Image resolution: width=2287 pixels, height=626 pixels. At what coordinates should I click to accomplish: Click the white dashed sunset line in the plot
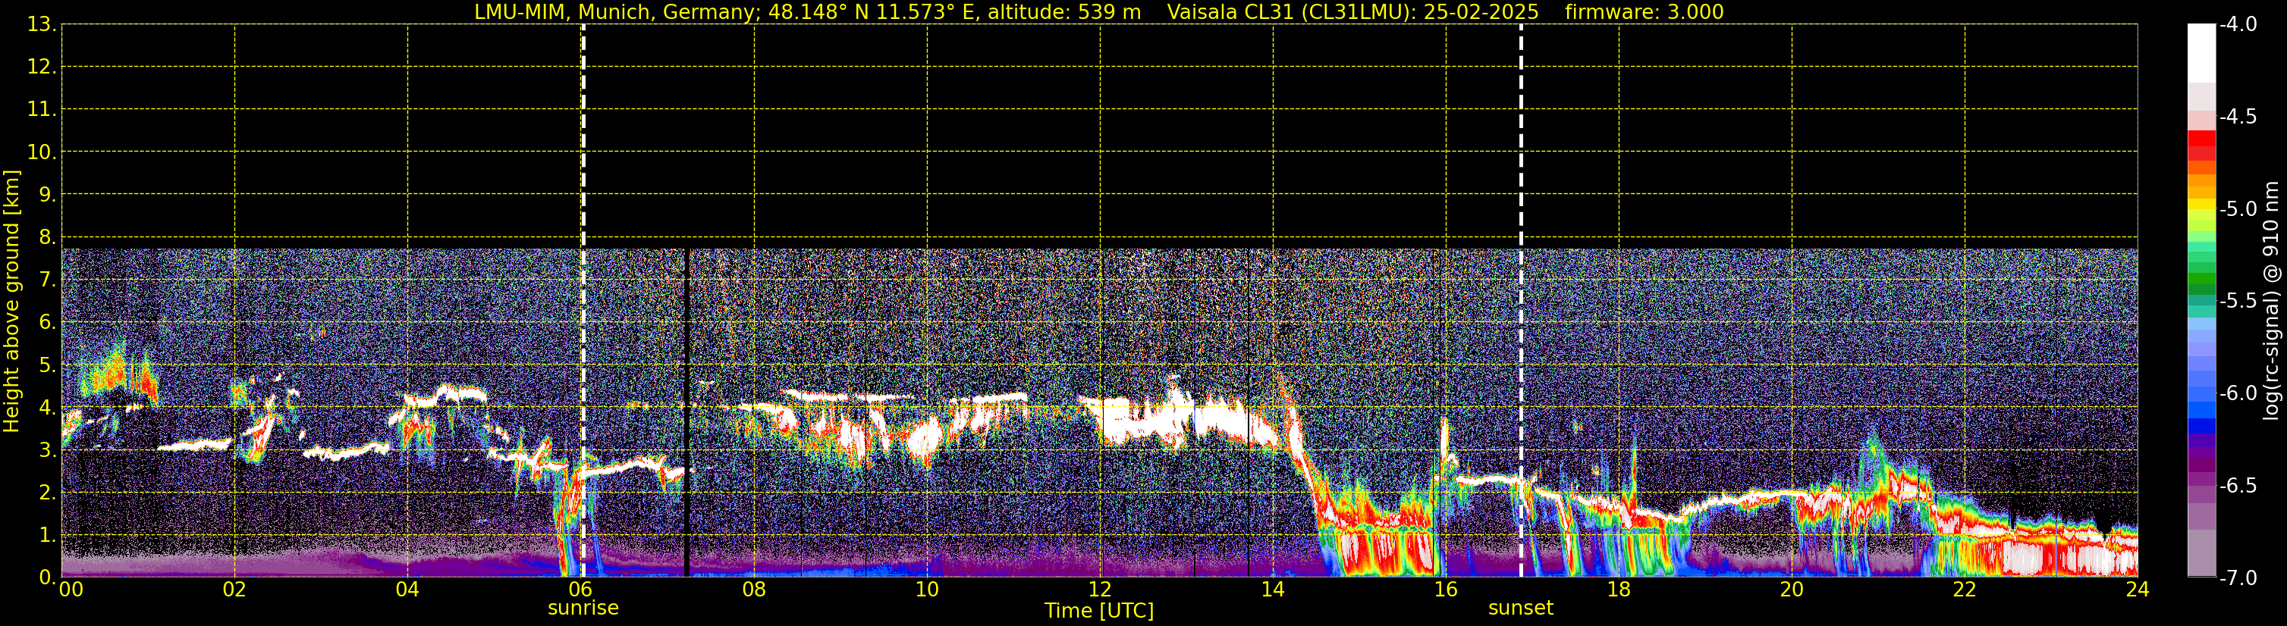tap(1521, 301)
